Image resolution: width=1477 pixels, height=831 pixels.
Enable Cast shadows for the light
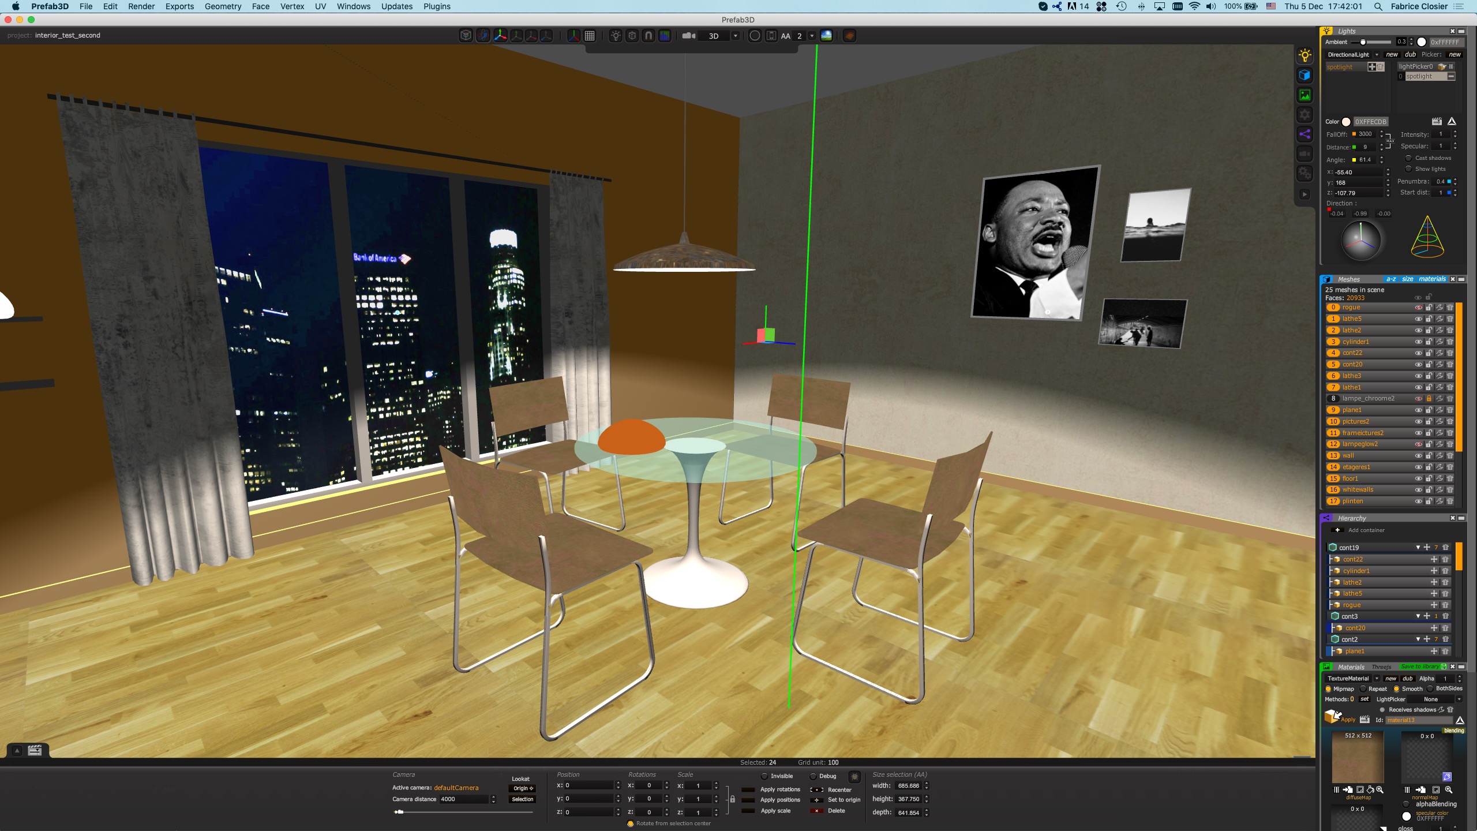click(1408, 158)
